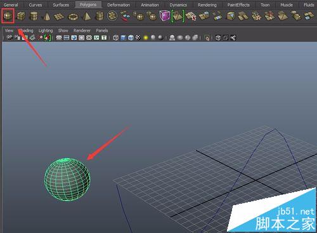Toggle the film gate icon
This screenshot has width=317, height=233.
pos(67,37)
